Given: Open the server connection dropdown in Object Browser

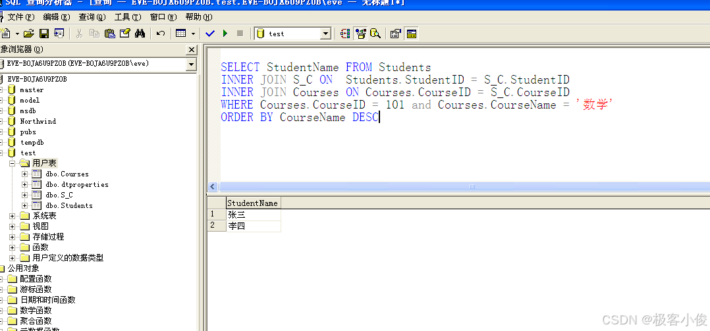Looking at the screenshot, I should coord(192,64).
